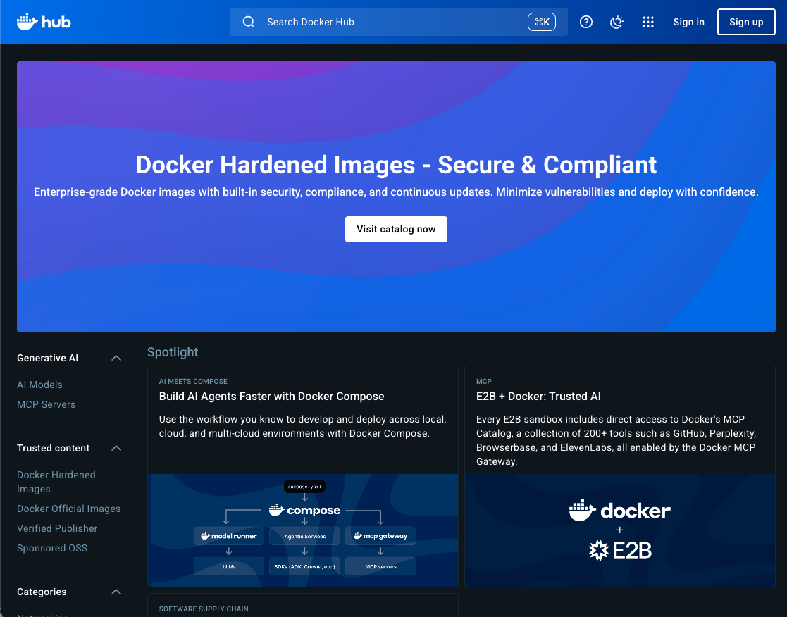Click the MCP label on E2B card
787x617 pixels.
(484, 382)
